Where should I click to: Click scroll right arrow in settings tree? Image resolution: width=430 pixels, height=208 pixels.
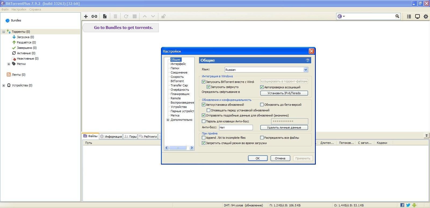pyautogui.click(x=192, y=148)
